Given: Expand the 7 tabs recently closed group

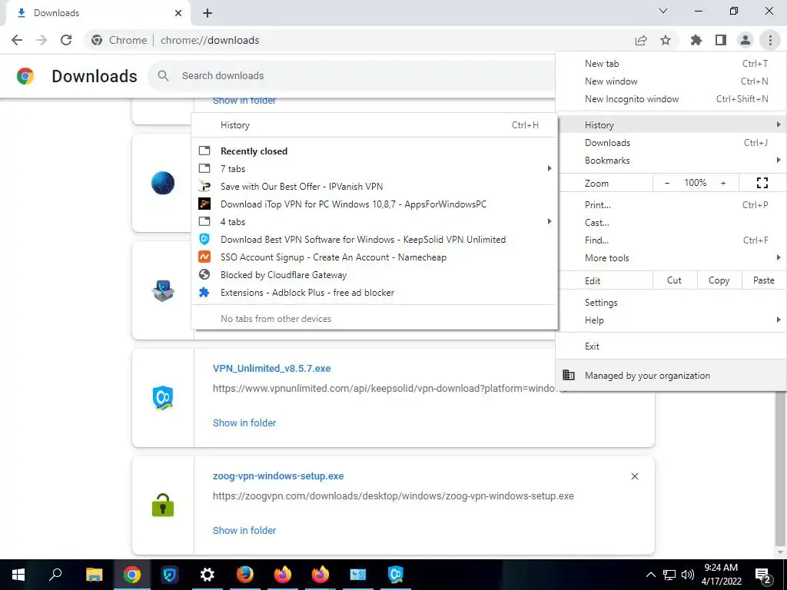Looking at the screenshot, I should [x=375, y=168].
